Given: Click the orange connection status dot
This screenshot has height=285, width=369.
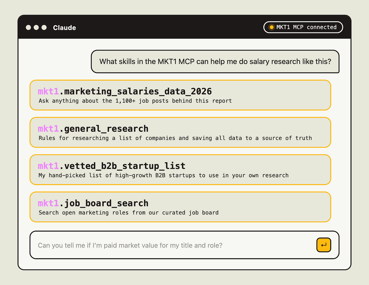Looking at the screenshot, I should pos(271,27).
